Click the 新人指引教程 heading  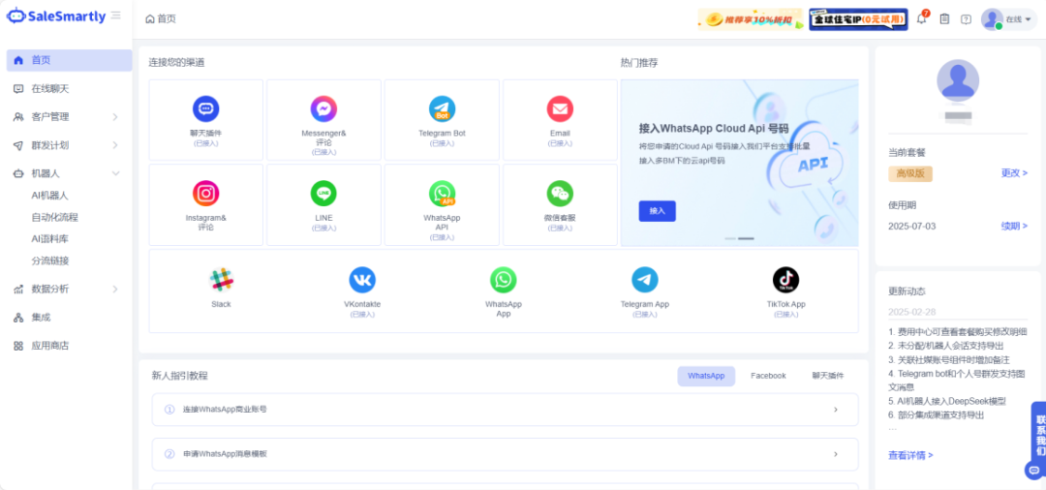coord(179,376)
